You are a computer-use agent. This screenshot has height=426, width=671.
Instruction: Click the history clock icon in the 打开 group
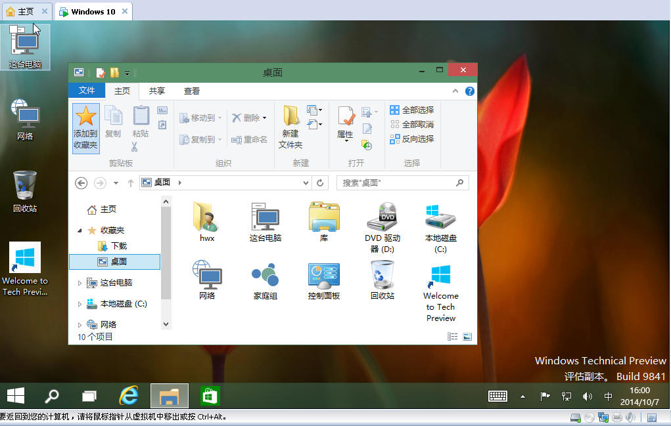click(x=367, y=144)
